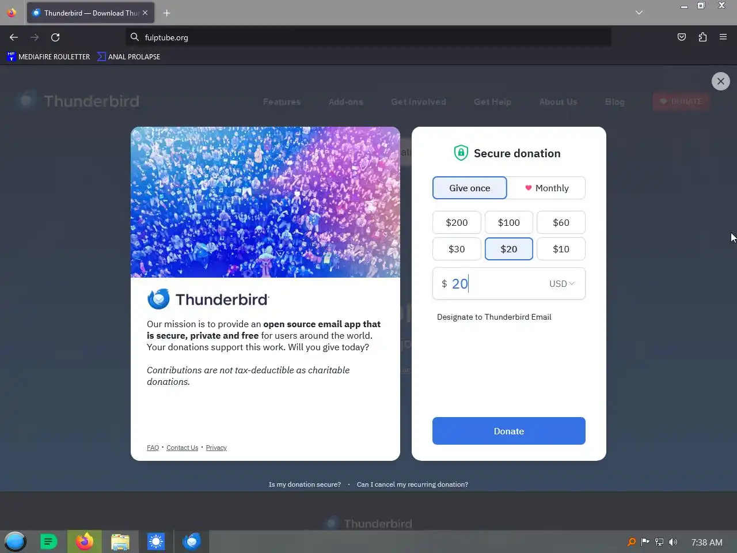
Task: Click the 7:38 AM clock
Action: tap(706, 542)
